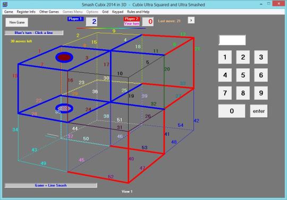Click keypad digit 8
Image resolution: width=287 pixels, height=200 pixels.
pyautogui.click(x=243, y=93)
